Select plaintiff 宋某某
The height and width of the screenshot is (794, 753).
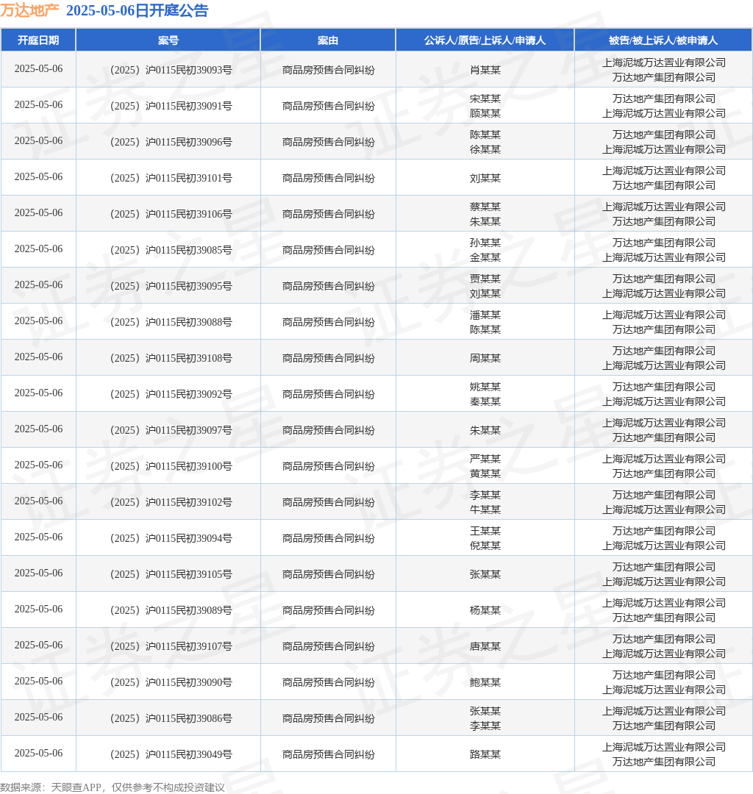485,99
